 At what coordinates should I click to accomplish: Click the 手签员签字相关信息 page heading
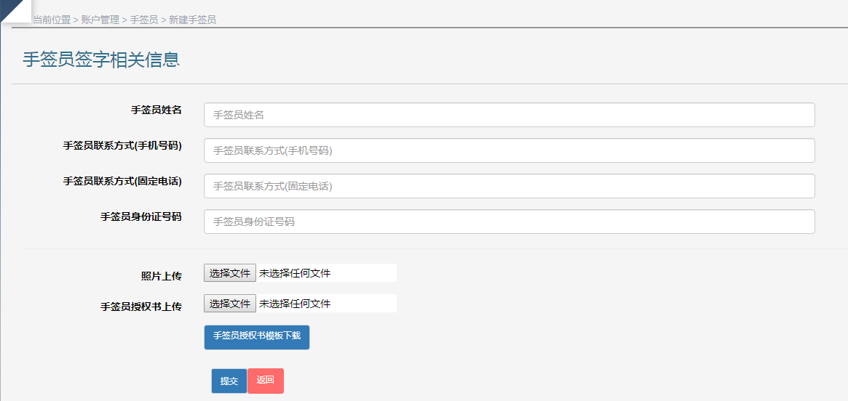click(x=101, y=60)
